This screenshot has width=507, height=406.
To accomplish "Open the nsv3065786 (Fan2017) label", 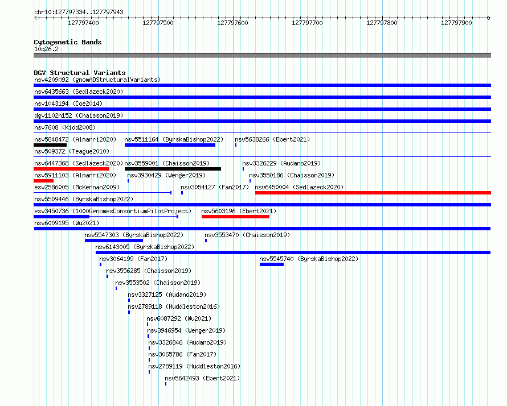I will [x=182, y=354].
